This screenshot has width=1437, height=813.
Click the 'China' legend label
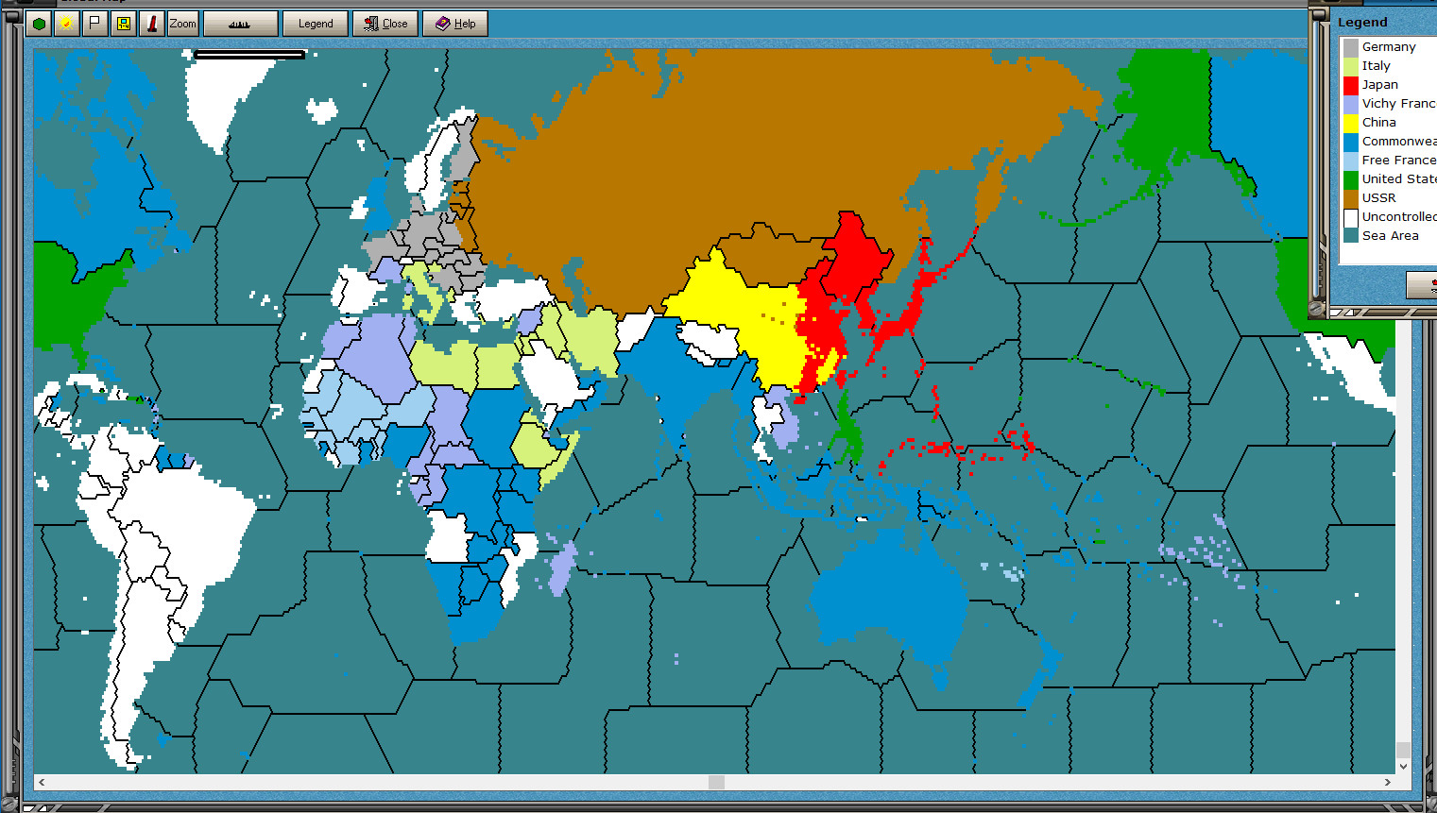[x=1379, y=123]
